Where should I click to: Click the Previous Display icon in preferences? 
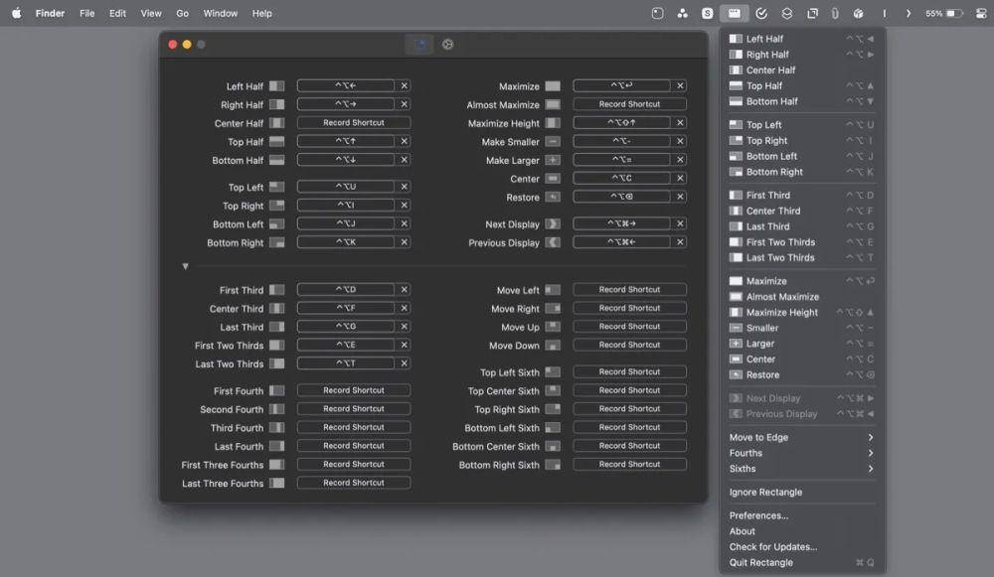553,242
